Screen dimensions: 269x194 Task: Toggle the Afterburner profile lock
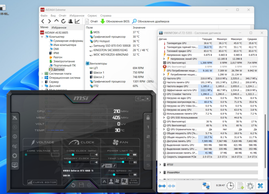[x=148, y=118]
